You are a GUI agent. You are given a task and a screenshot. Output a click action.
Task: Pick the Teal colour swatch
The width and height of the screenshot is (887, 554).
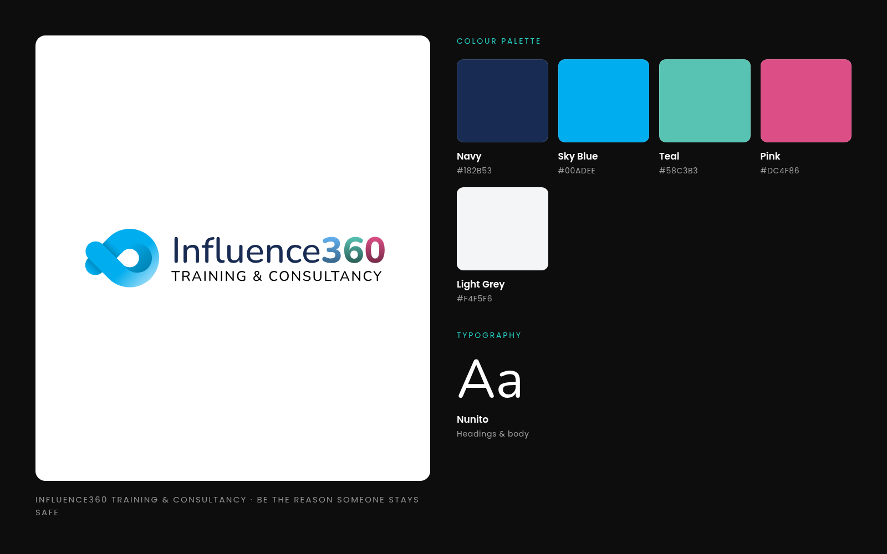click(705, 101)
